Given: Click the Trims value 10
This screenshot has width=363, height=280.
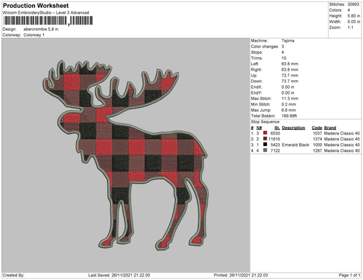Looking at the screenshot, I should point(284,58).
